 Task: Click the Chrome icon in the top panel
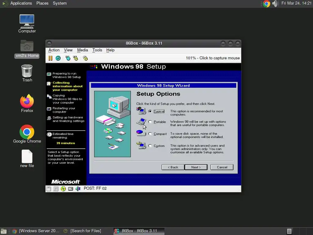(x=266, y=4)
